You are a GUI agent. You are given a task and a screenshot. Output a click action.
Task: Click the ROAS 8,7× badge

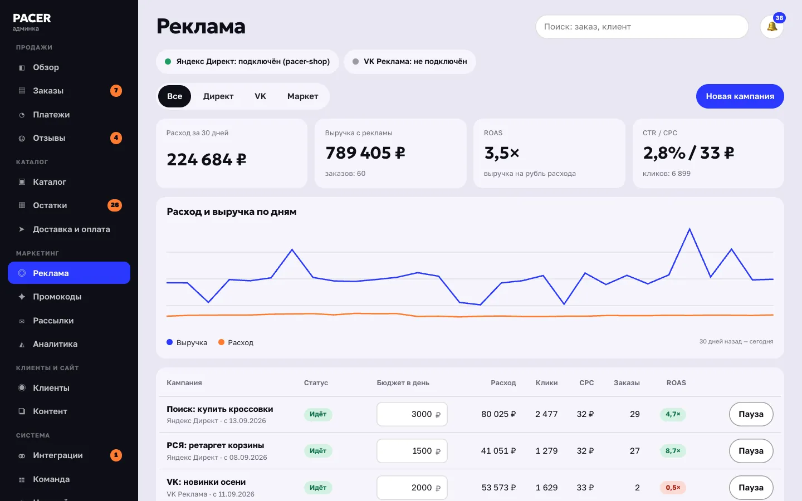coord(673,451)
